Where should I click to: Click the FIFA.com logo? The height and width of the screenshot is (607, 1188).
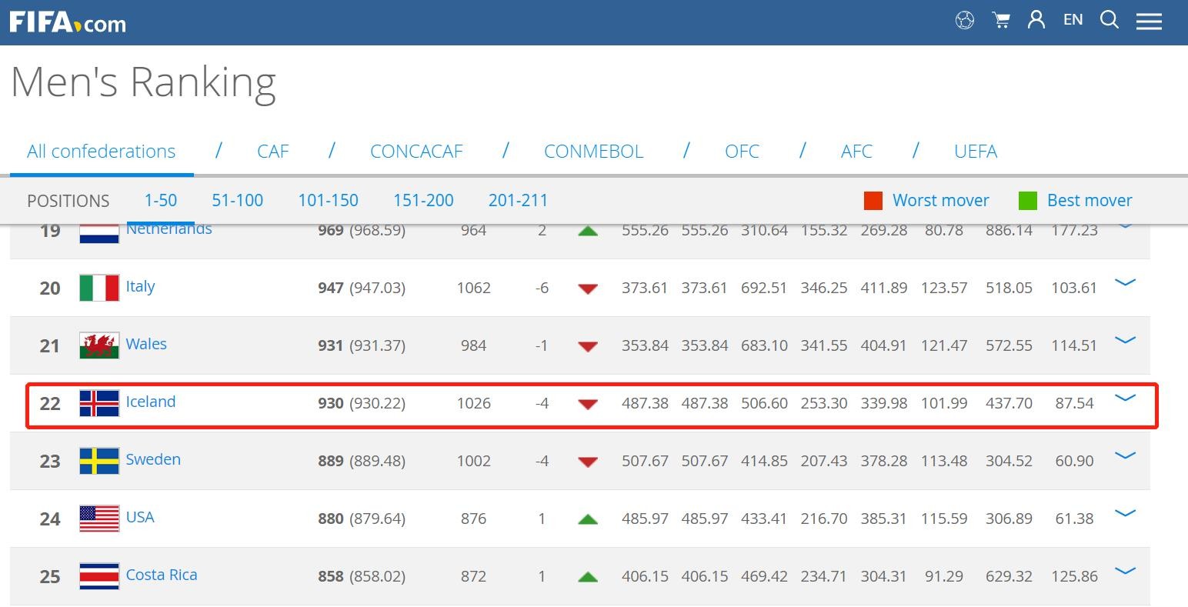tap(68, 21)
